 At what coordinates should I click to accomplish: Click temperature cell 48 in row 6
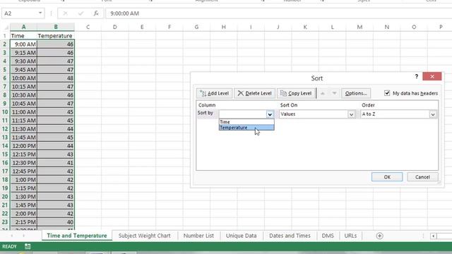pyautogui.click(x=56, y=78)
